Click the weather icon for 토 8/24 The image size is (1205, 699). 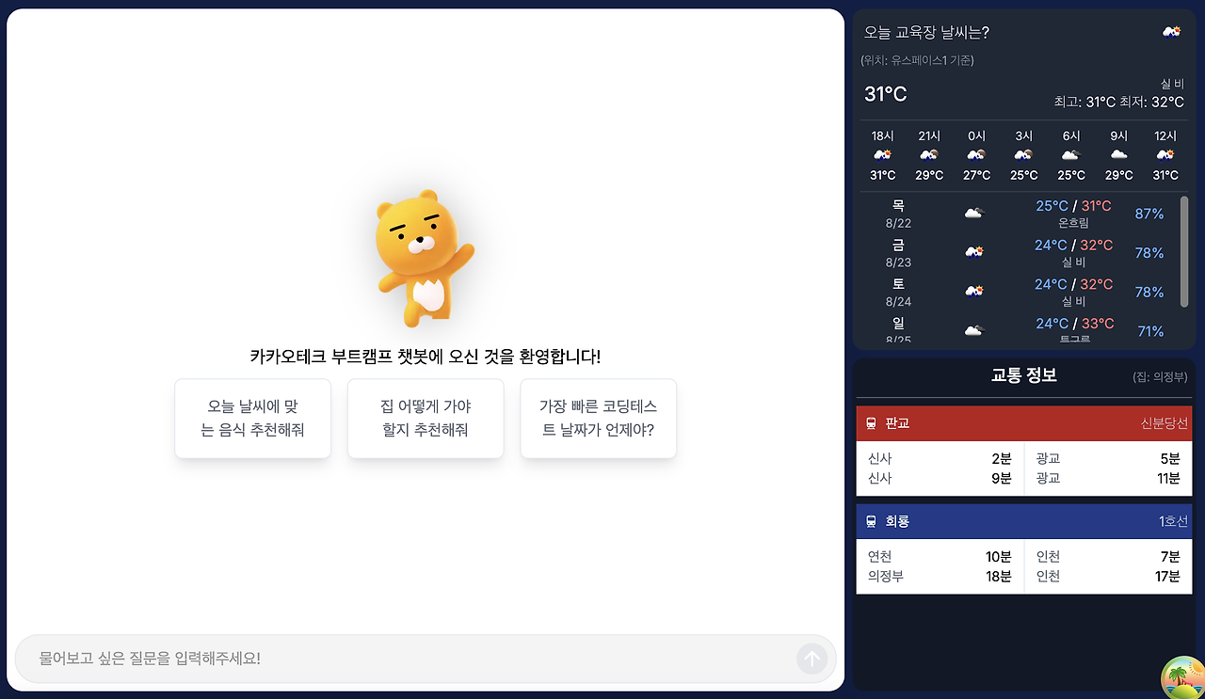(x=974, y=292)
